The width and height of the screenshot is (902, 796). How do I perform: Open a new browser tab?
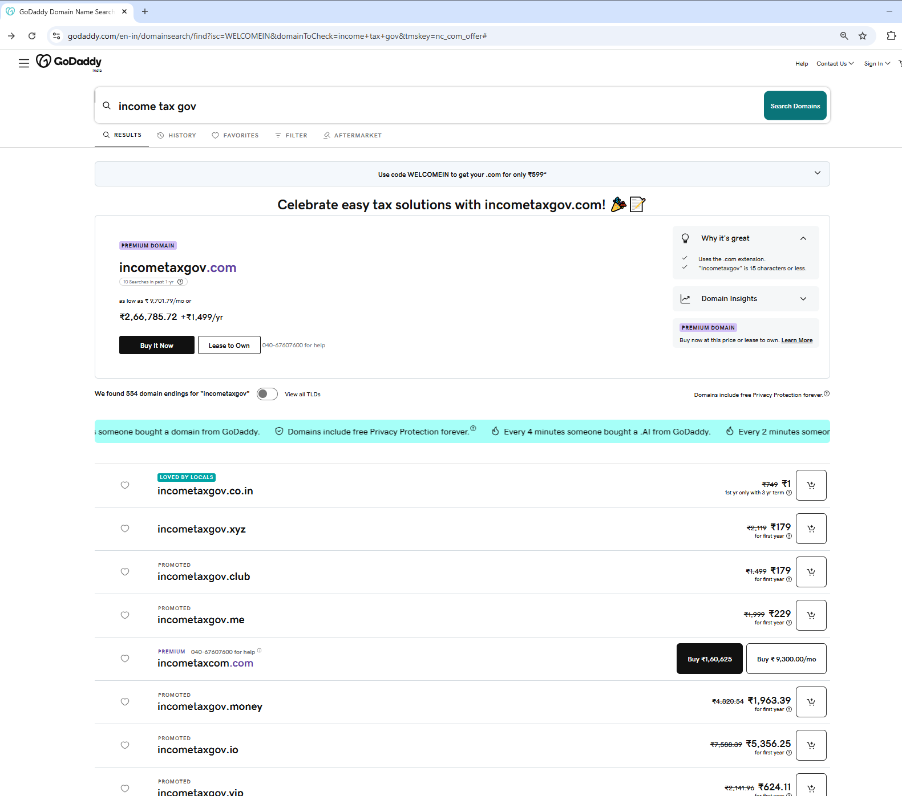click(x=145, y=11)
